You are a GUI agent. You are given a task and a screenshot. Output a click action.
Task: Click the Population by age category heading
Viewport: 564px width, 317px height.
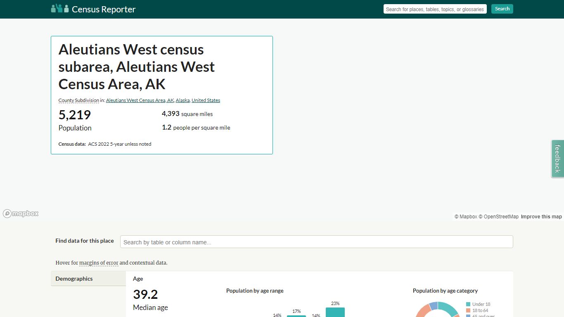(x=445, y=291)
